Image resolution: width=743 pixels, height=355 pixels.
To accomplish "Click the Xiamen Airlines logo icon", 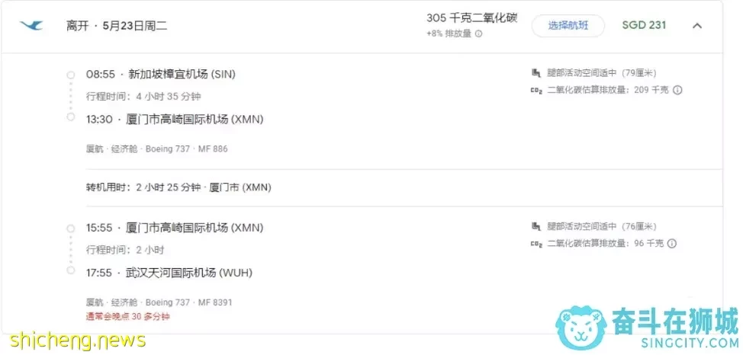I will [x=31, y=26].
